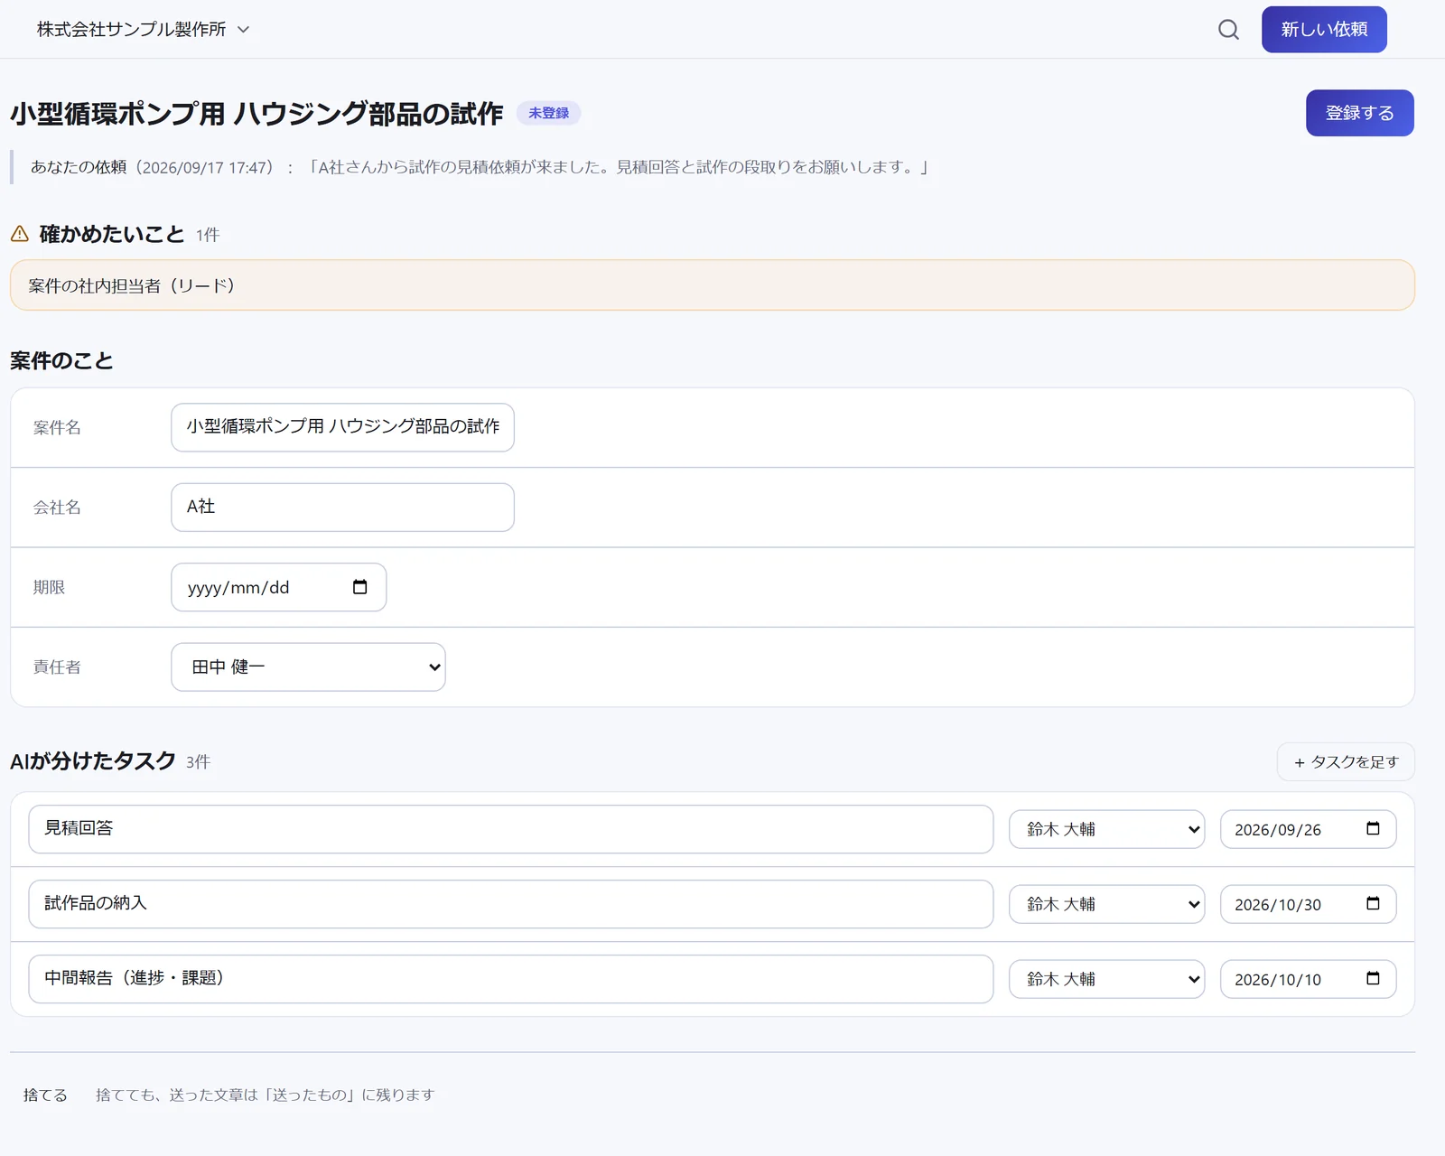The width and height of the screenshot is (1445, 1156).
Task: Click the 中間報告（進捗・課題） task name field
Action: 510,979
